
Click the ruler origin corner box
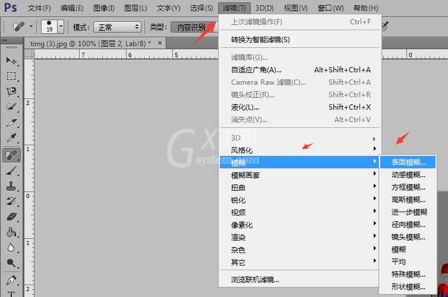pos(29,54)
